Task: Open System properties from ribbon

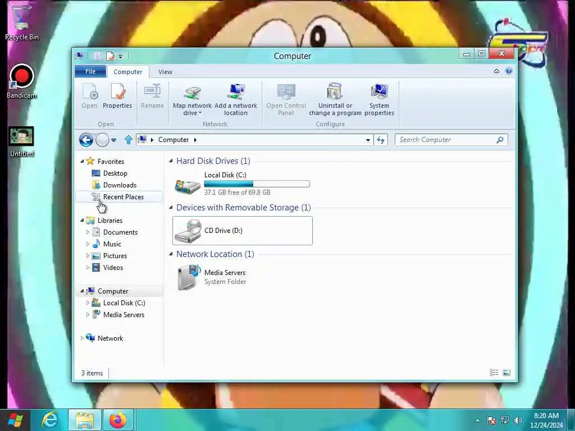Action: (379, 100)
